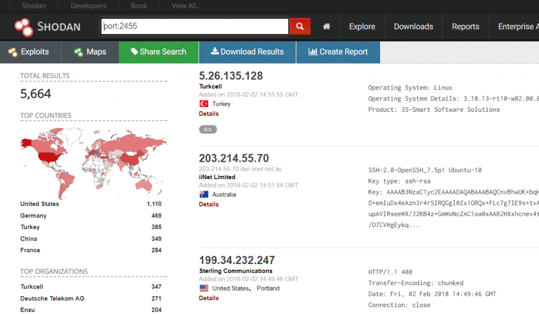Click United States link in third result
The image size is (539, 314).
click(231, 288)
